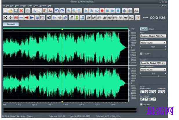
Task: Open a file using the folder icon
Action: tap(11, 11)
